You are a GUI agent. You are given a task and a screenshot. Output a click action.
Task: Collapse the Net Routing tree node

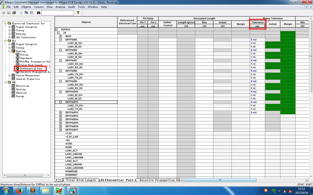(10, 51)
